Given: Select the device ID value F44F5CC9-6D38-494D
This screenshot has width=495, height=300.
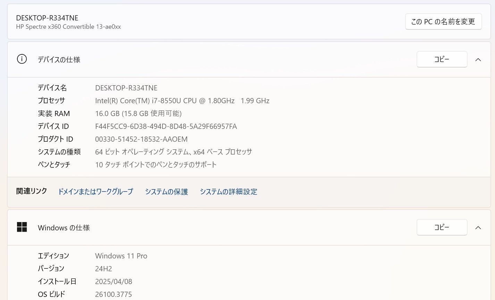Looking at the screenshot, I should click(166, 126).
